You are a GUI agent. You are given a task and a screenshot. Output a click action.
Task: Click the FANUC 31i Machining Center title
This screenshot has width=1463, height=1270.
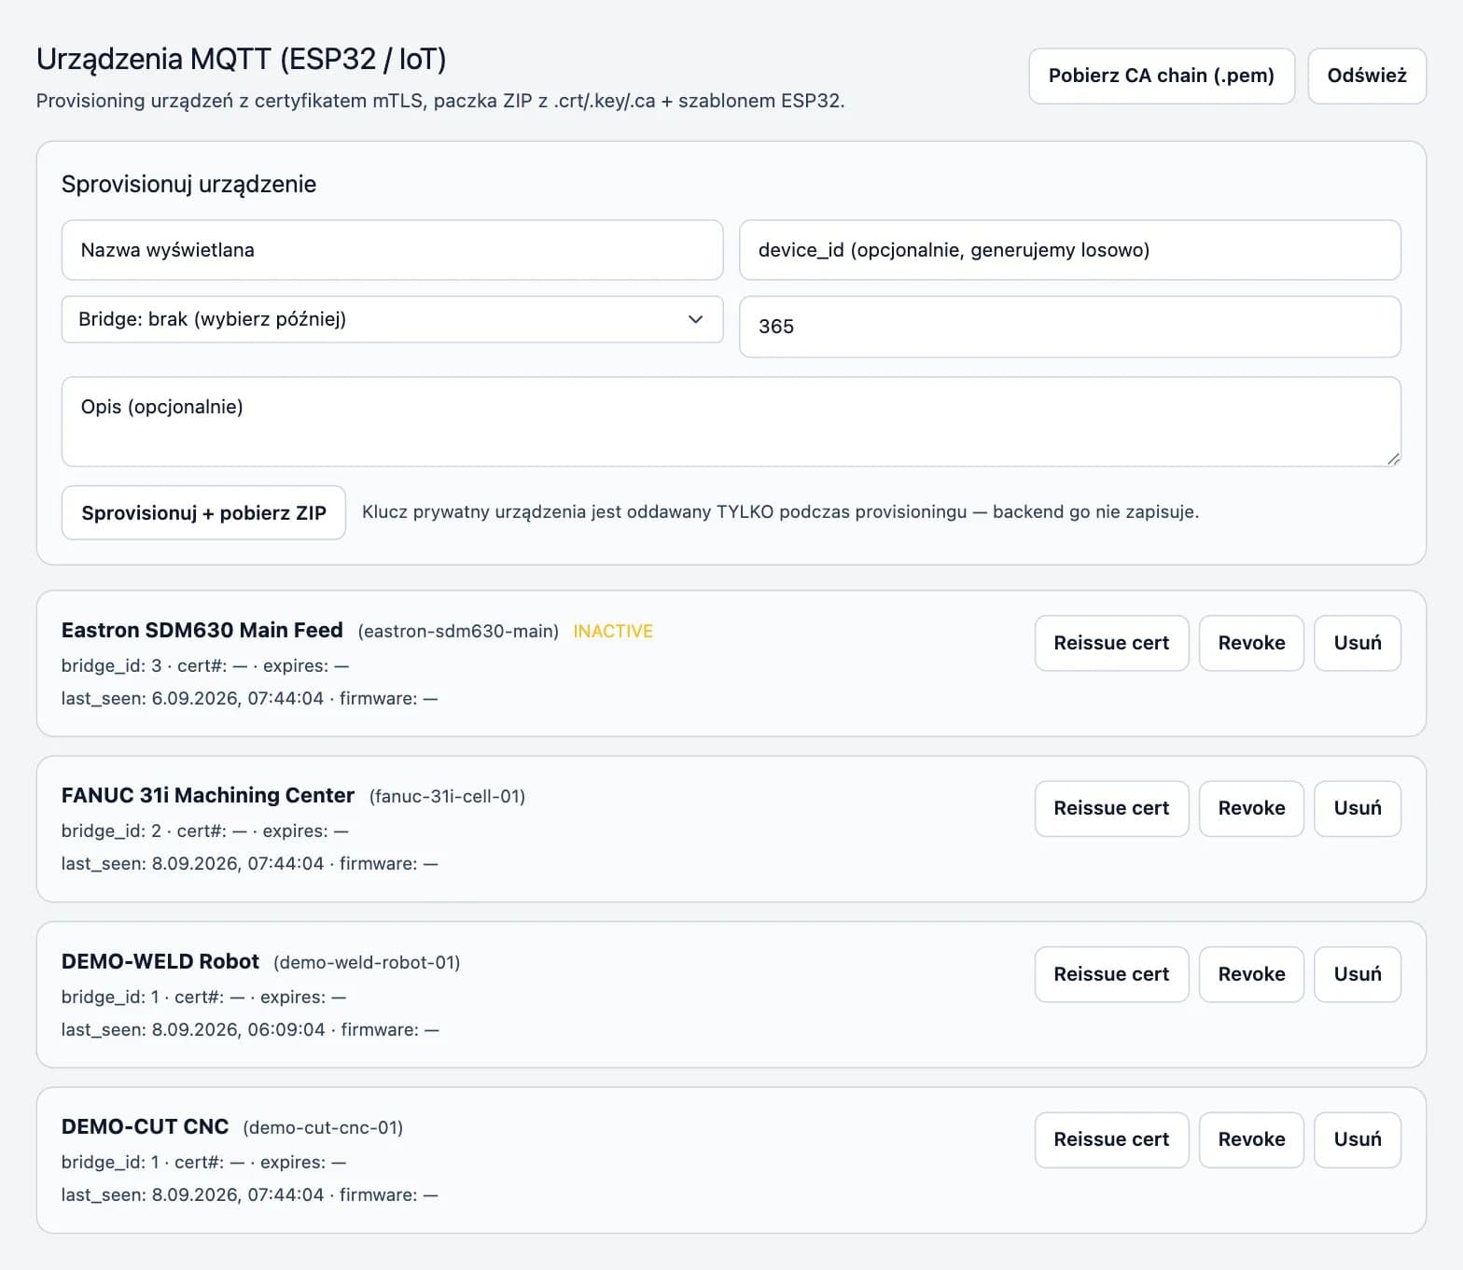click(x=208, y=796)
